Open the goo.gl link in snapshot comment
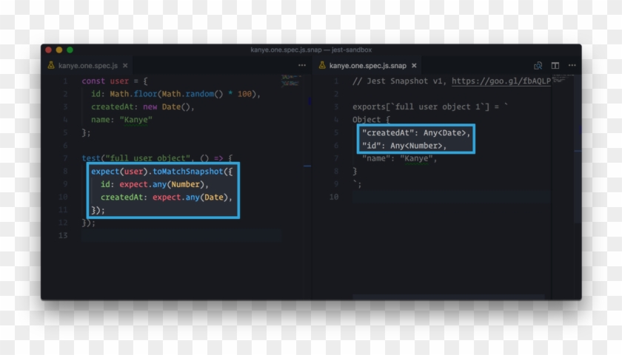This screenshot has height=355, width=622. tap(501, 81)
